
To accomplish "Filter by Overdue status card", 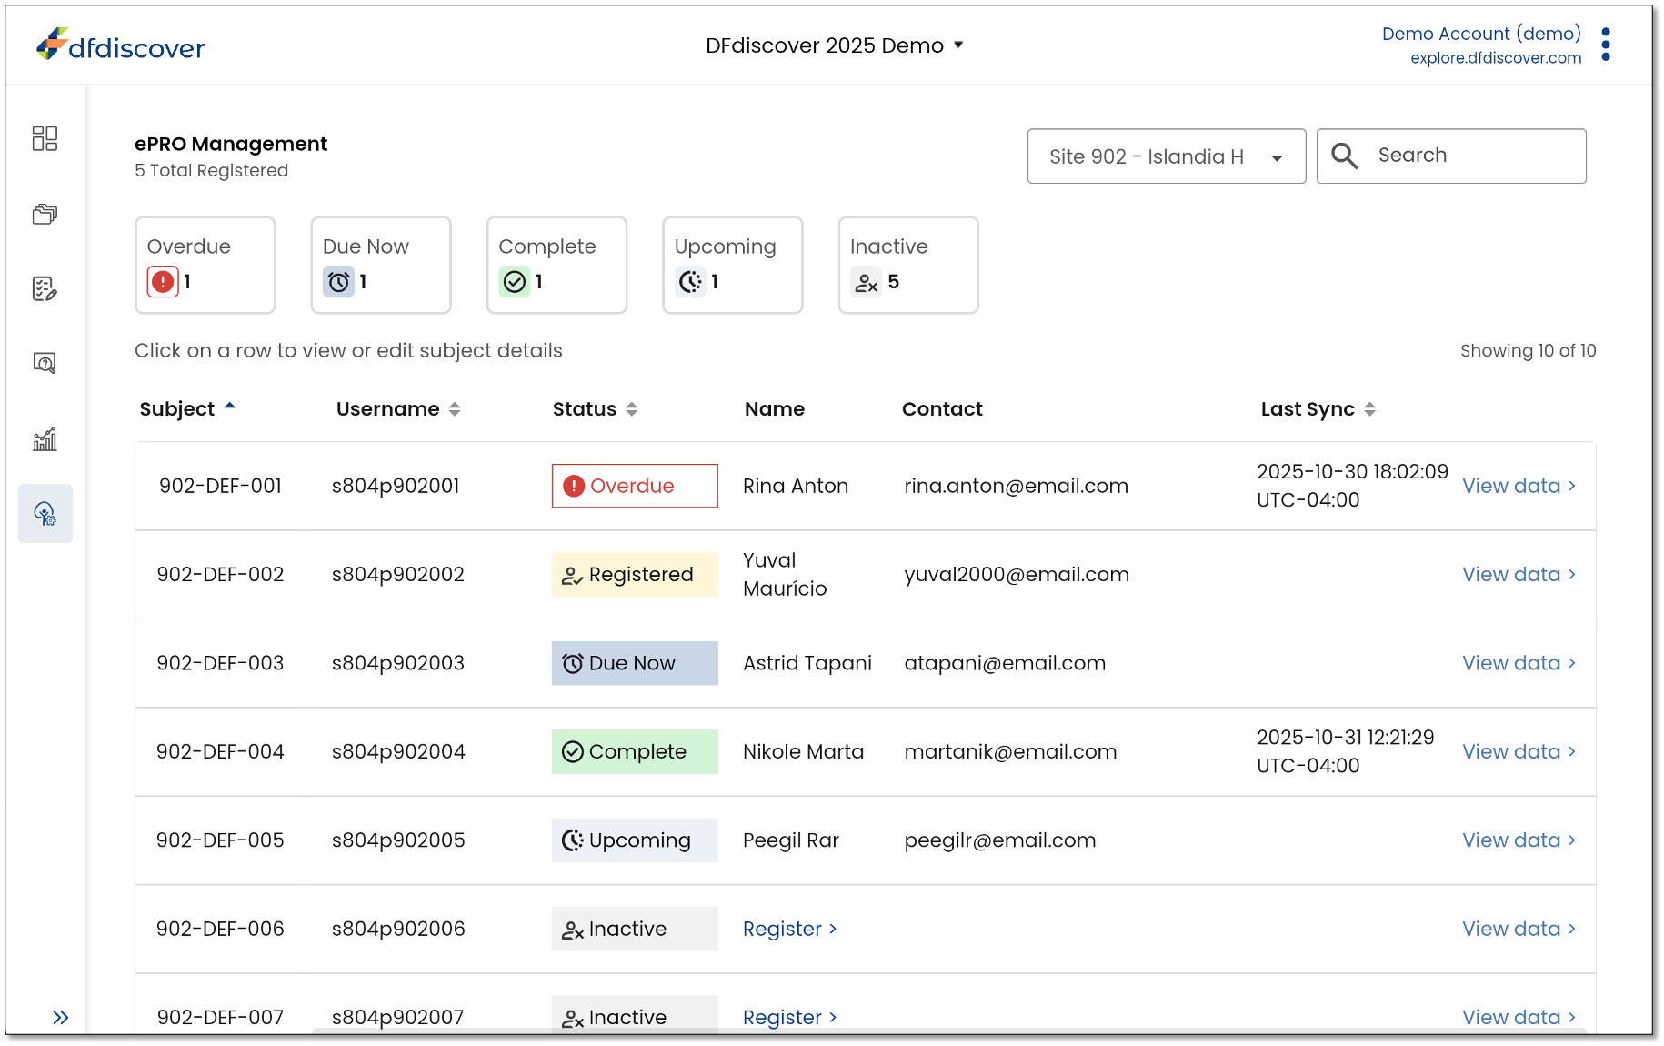I will pyautogui.click(x=205, y=265).
